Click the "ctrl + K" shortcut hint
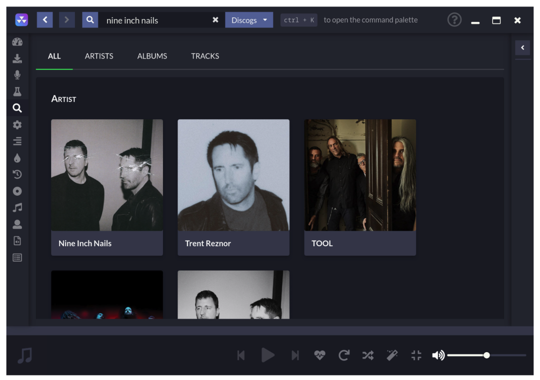540x380 pixels. tap(299, 20)
